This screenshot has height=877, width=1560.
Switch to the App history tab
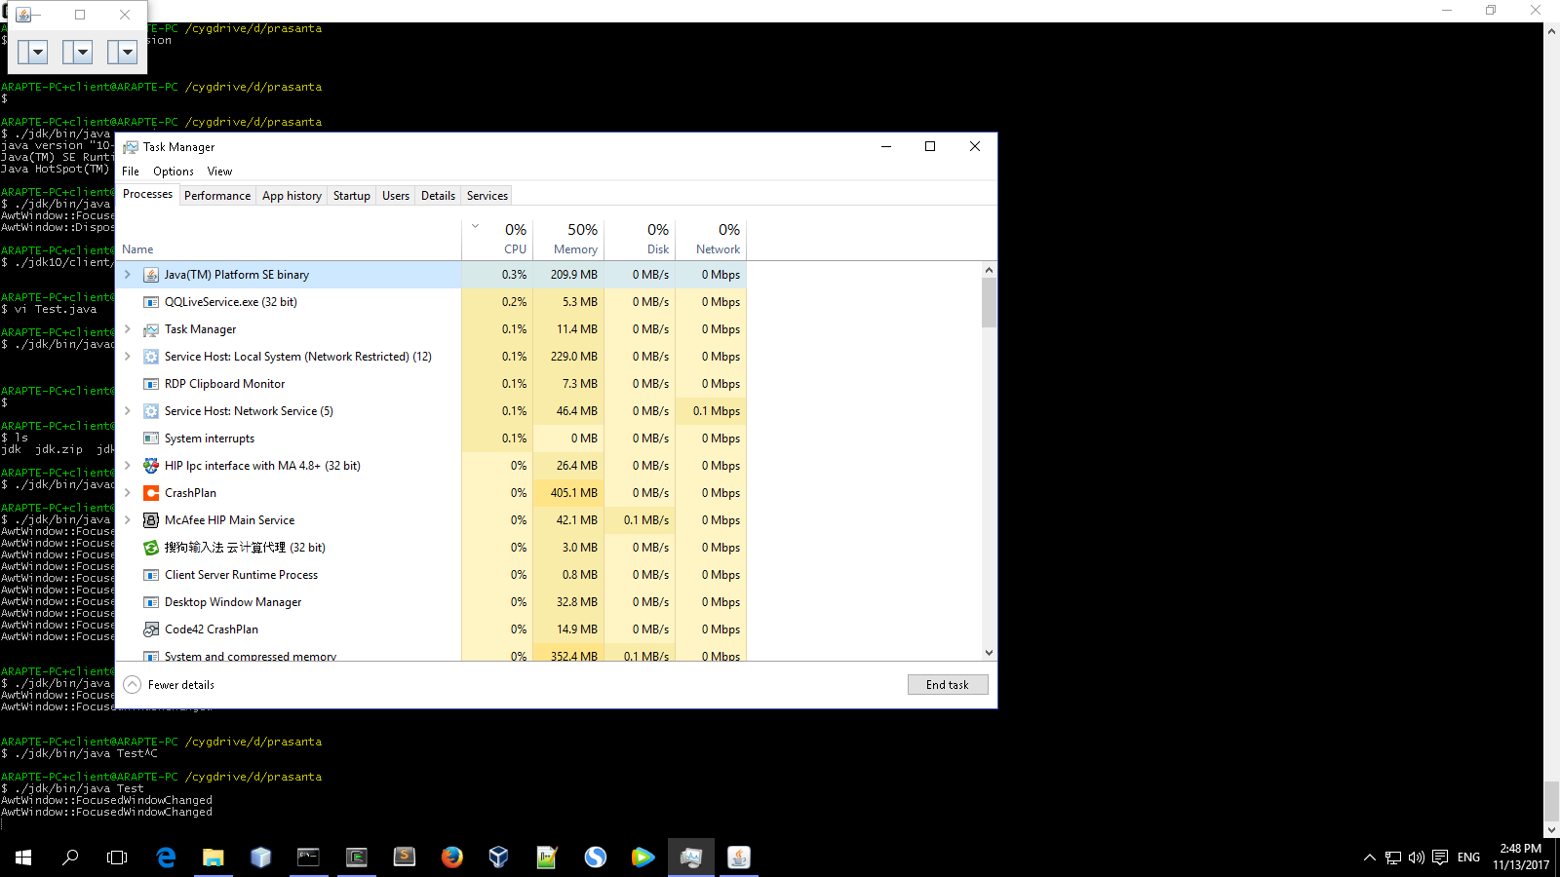(292, 196)
